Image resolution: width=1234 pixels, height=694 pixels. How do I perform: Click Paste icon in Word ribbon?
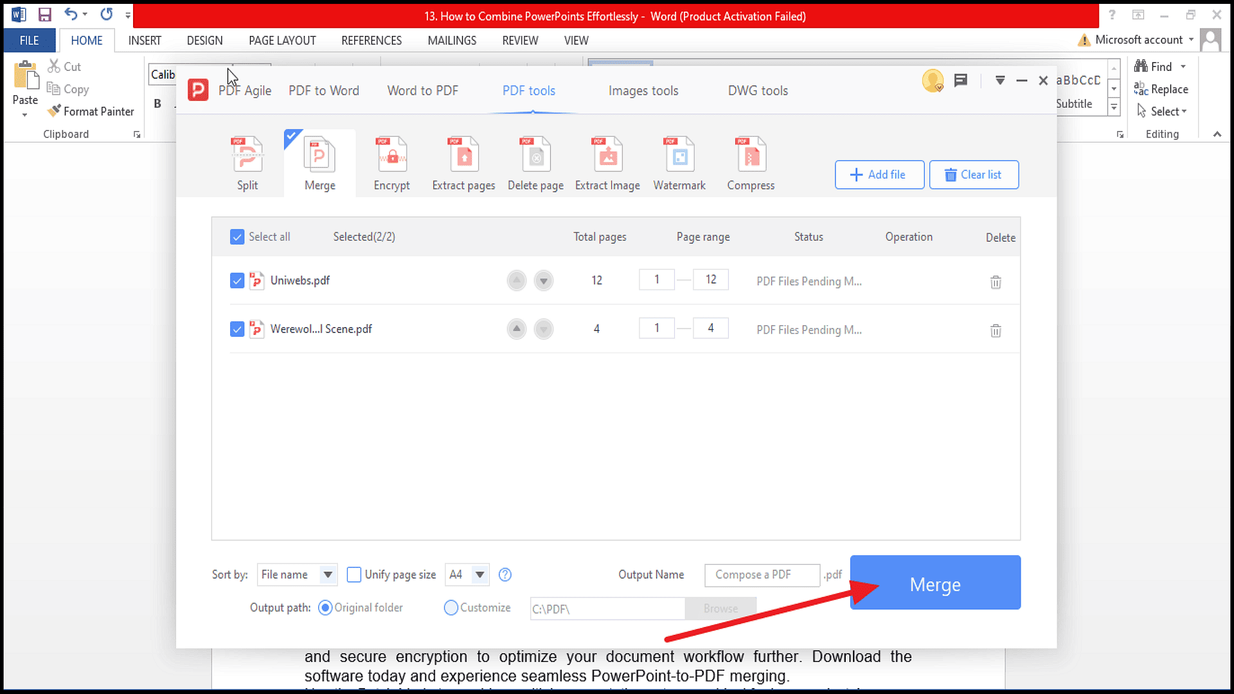[x=26, y=75]
